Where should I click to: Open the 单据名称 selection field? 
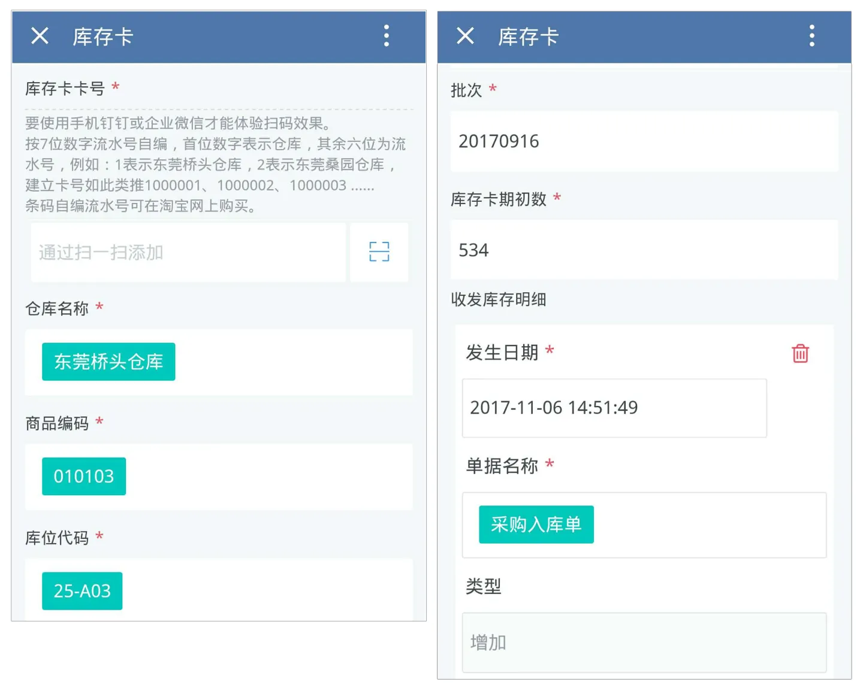click(707, 525)
